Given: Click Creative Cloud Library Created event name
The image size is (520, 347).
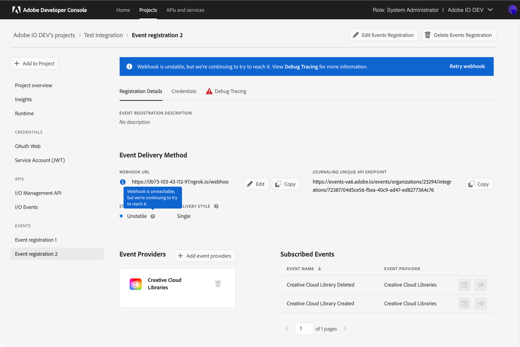Looking at the screenshot, I should tap(320, 303).
